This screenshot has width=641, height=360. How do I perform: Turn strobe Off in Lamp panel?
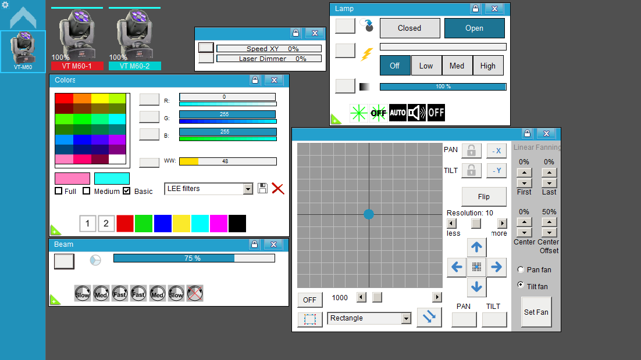click(x=395, y=66)
